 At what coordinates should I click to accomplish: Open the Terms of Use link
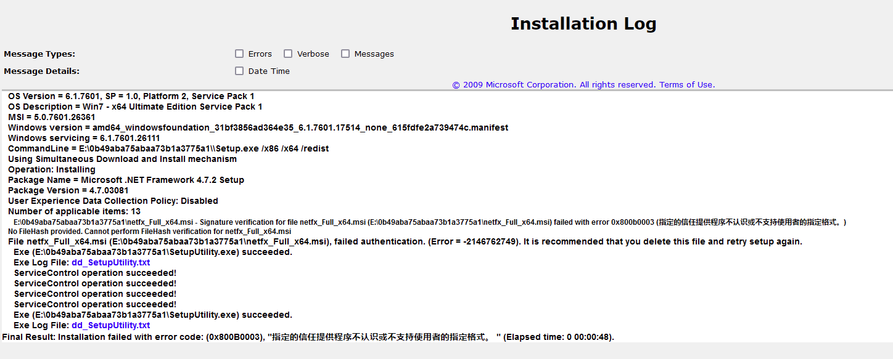tap(687, 85)
